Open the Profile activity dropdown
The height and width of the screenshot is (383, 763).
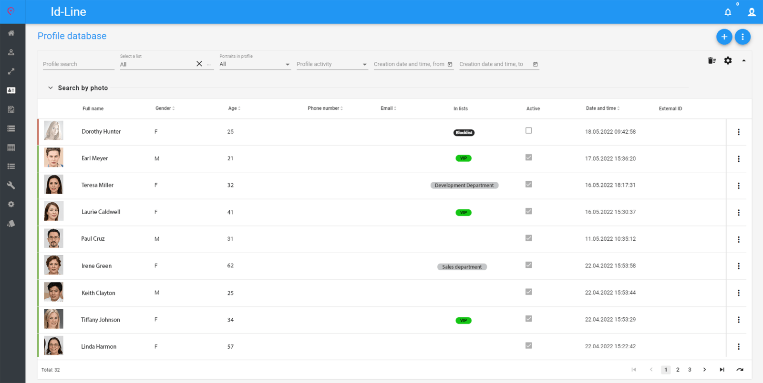point(331,64)
